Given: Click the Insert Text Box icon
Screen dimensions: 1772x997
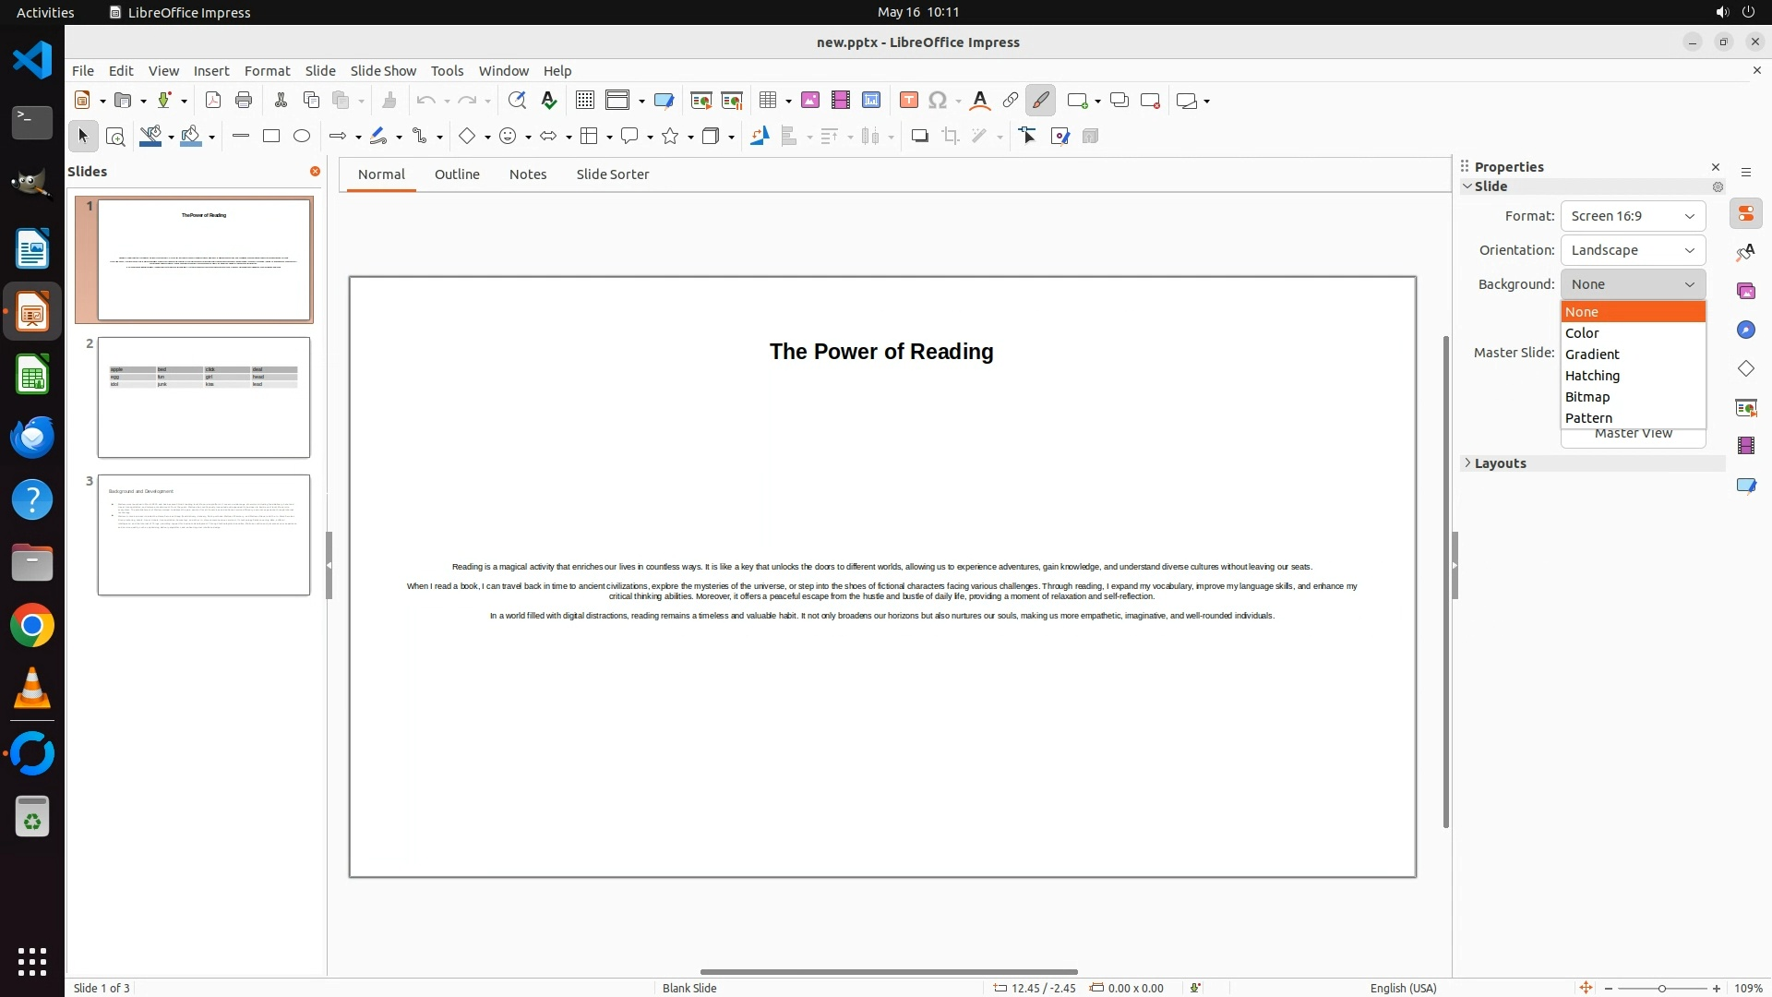Looking at the screenshot, I should coord(909,101).
